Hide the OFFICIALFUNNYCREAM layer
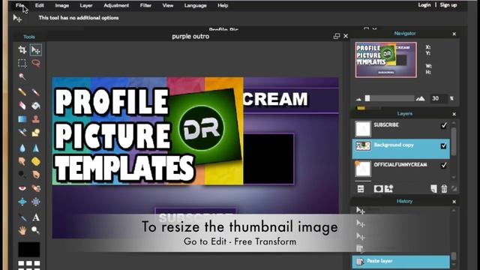Viewport: 480px width, 270px height. 443,165
